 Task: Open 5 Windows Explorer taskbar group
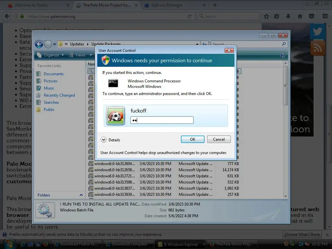coord(180,244)
